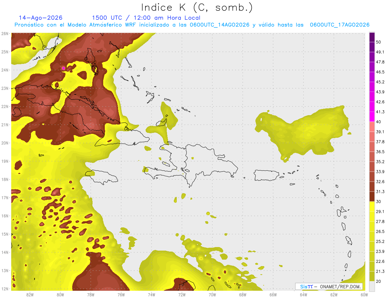Click the colorbar value "22.6"

(380, 262)
